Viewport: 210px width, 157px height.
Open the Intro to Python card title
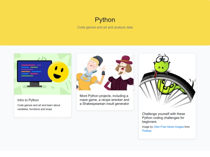pyautogui.click(x=28, y=100)
